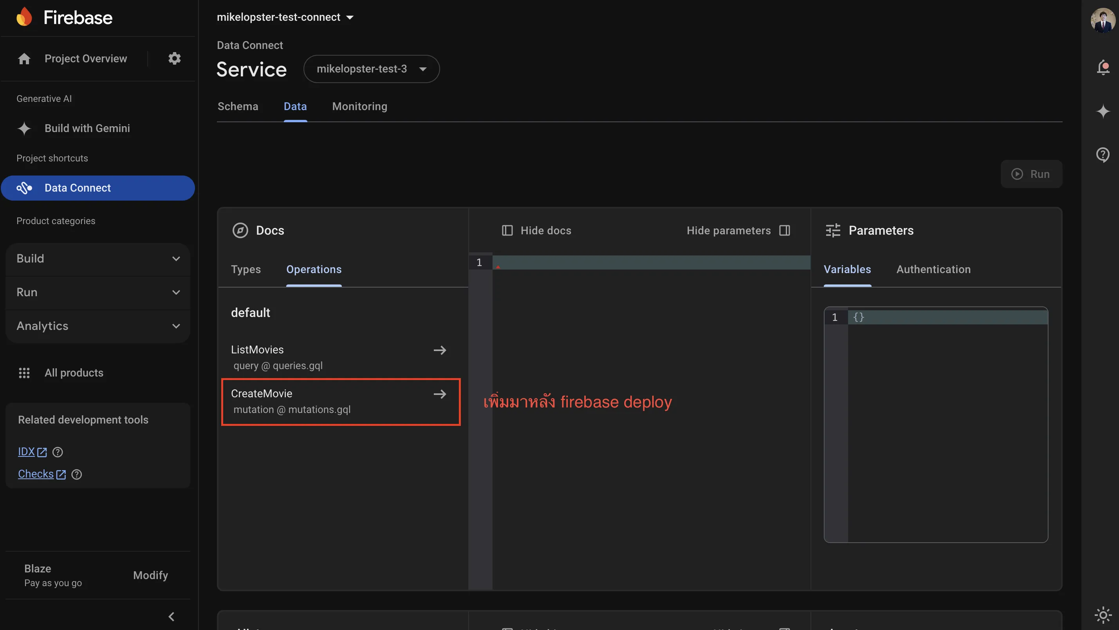Click the Modify plan button
Image resolution: width=1119 pixels, height=630 pixels.
coord(151,575)
